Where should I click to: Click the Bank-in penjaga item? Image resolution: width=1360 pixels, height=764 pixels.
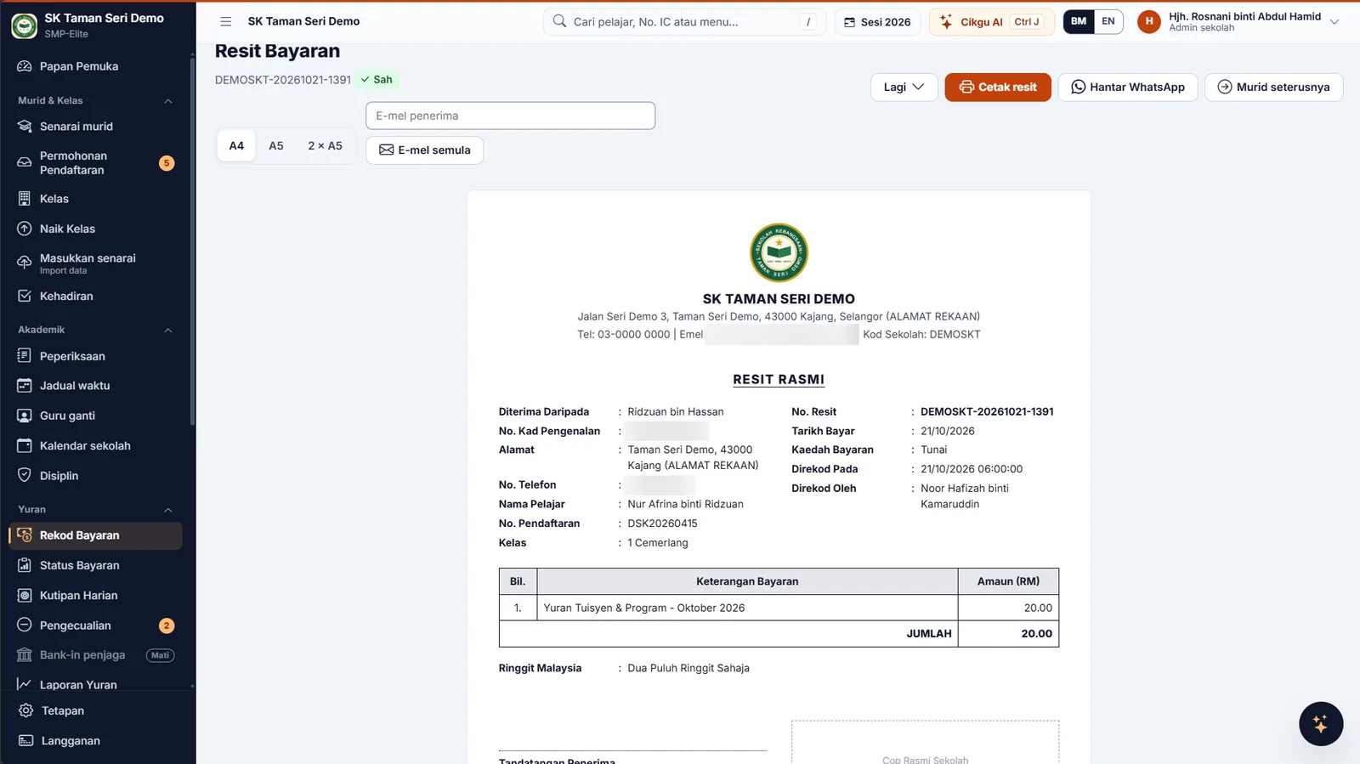coord(96,655)
